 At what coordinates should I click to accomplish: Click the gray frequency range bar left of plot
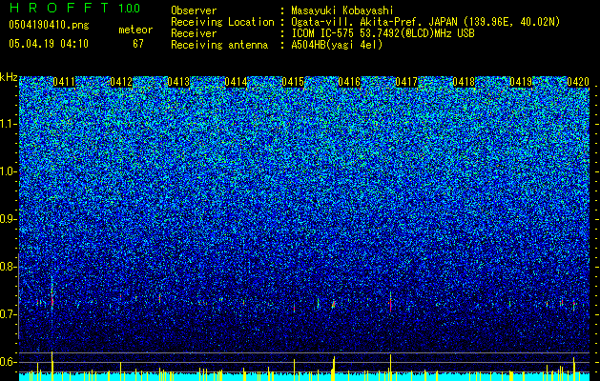pos(18,295)
